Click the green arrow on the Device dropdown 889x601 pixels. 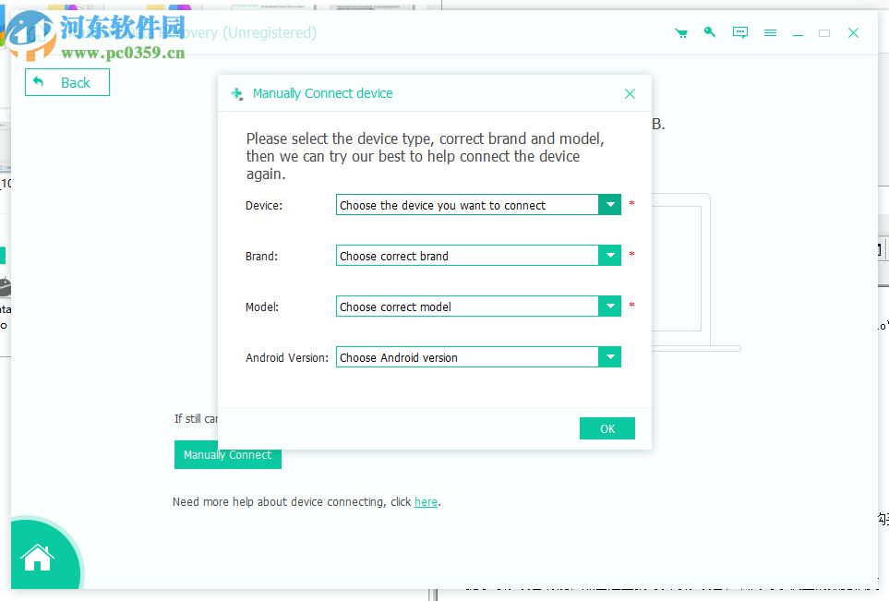610,204
